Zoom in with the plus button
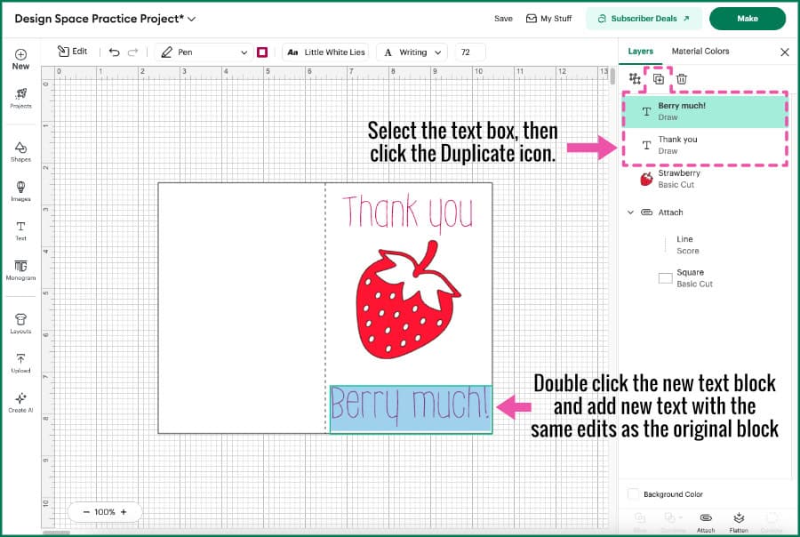 pos(124,512)
